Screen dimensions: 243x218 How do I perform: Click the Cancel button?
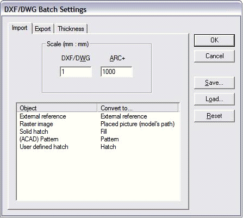(x=214, y=56)
